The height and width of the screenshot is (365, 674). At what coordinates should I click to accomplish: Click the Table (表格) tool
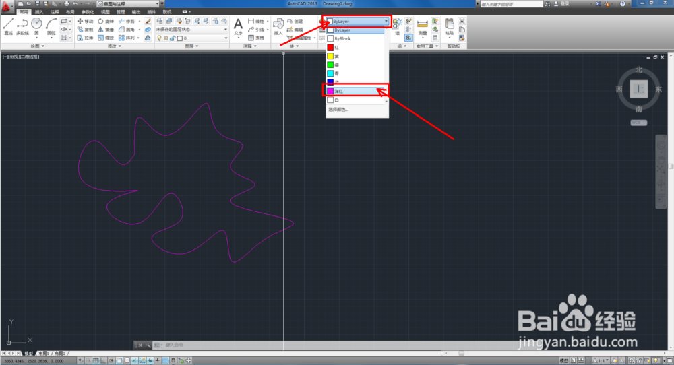[x=256, y=38]
